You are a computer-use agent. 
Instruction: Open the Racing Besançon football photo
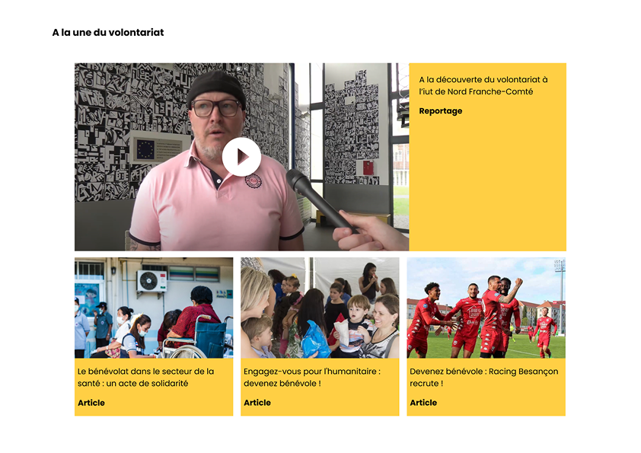486,308
